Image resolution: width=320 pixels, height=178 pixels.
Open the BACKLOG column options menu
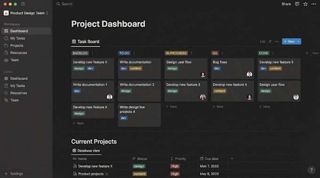[92, 53]
